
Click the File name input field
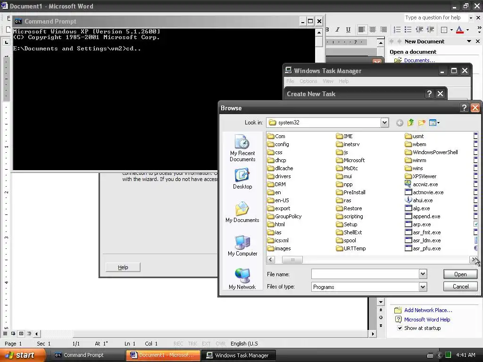tap(366, 274)
